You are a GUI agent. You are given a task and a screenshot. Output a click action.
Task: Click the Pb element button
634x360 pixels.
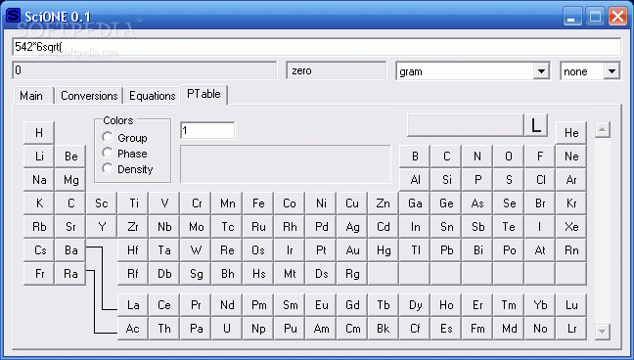click(446, 250)
